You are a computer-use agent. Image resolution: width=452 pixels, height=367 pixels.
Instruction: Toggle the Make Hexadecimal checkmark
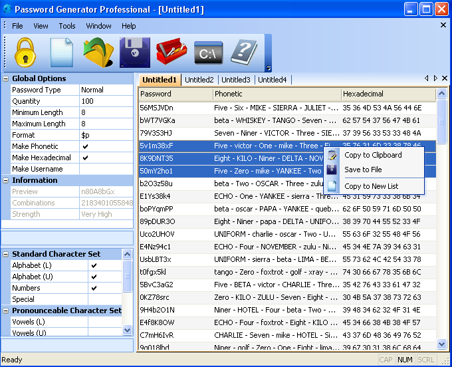click(85, 158)
